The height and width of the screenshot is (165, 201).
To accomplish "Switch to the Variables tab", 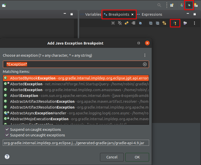I will 93,14.
